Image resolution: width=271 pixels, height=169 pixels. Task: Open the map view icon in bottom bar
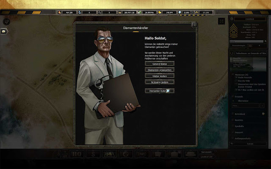(x=109, y=154)
